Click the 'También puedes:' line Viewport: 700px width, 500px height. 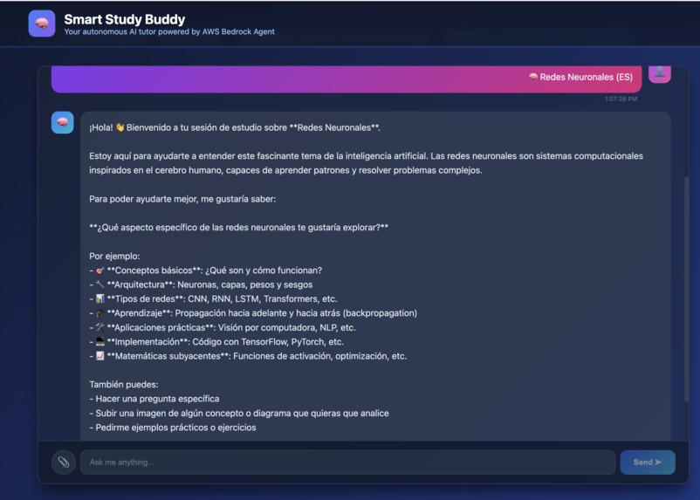(124, 384)
